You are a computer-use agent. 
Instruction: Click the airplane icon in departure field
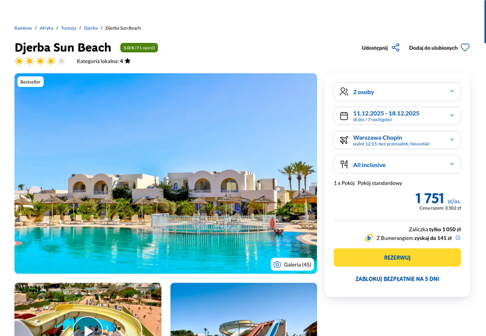pyautogui.click(x=344, y=140)
